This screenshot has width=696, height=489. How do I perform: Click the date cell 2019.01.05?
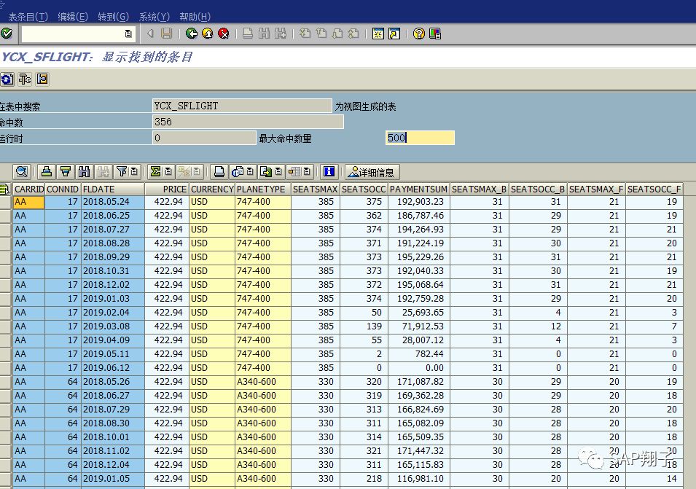coord(113,479)
